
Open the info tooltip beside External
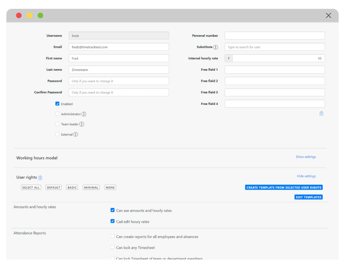point(75,134)
